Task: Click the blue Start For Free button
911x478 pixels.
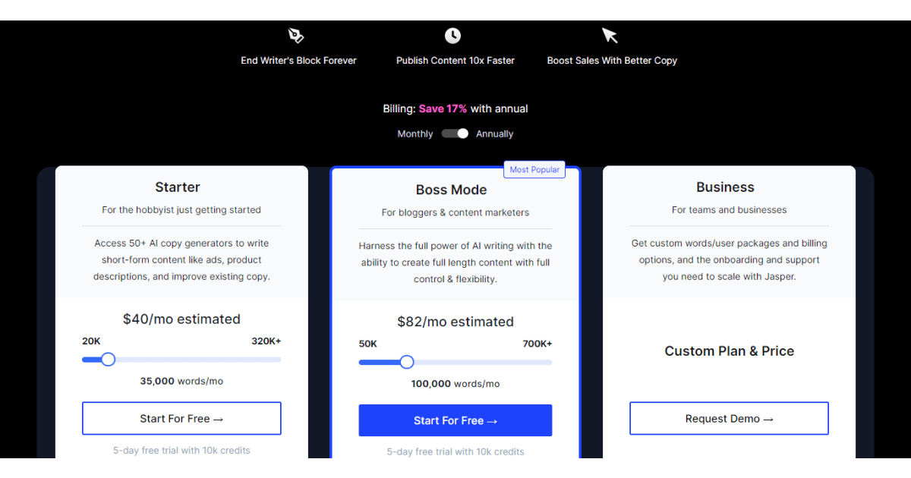Action: (x=455, y=420)
